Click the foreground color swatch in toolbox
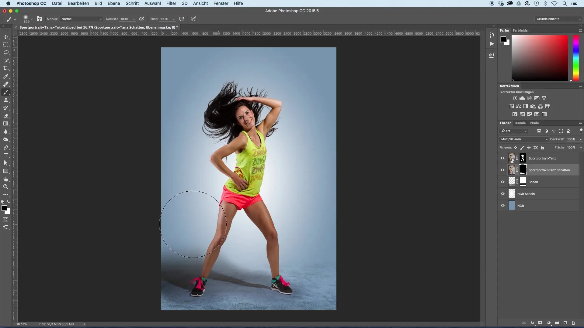 [4, 208]
